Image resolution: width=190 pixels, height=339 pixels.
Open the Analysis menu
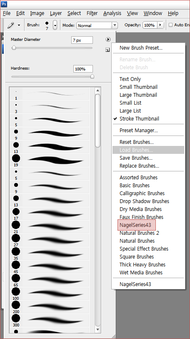pos(112,13)
